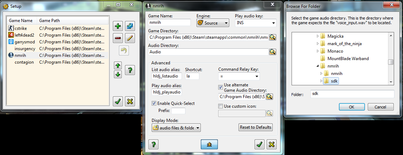The height and width of the screenshot is (155, 403).
Task: Click the blue puzzle-piece icon in Setup
Action: click(130, 26)
